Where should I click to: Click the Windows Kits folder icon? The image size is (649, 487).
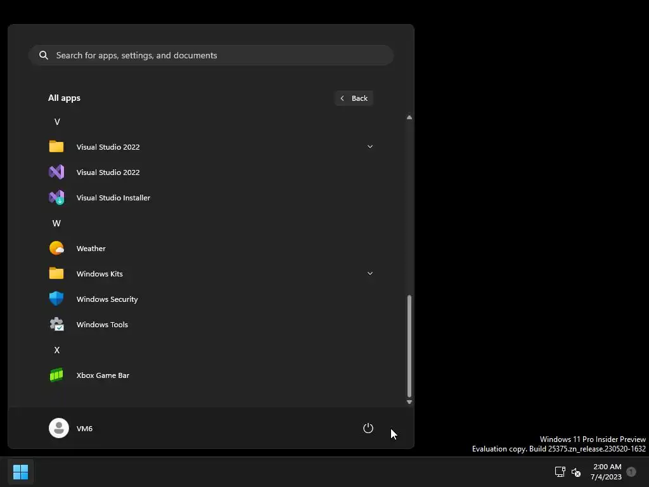pyautogui.click(x=56, y=273)
